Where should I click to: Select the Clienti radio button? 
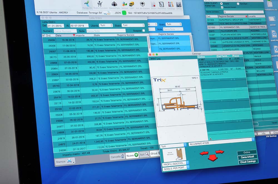click(222, 4)
